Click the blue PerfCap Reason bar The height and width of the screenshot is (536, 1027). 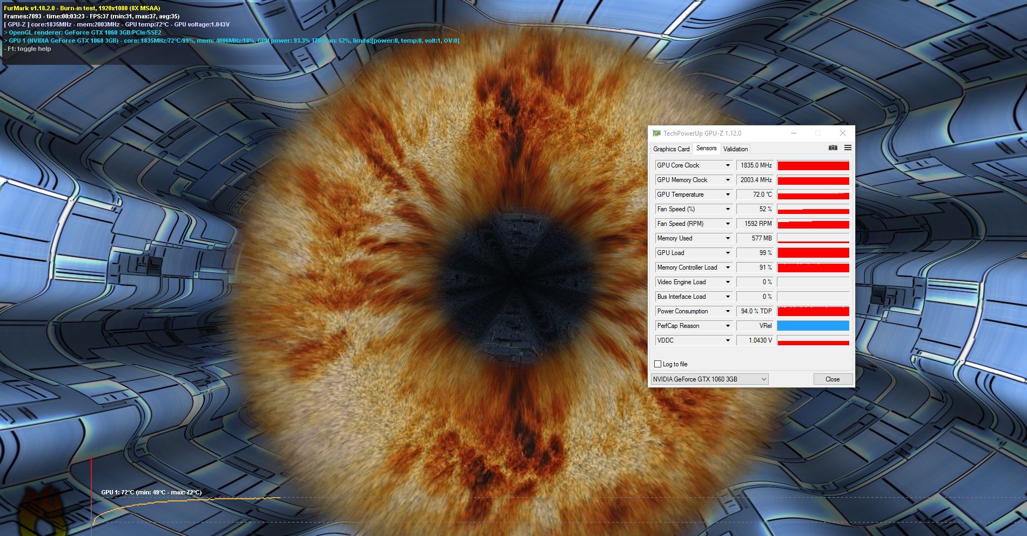pos(813,326)
